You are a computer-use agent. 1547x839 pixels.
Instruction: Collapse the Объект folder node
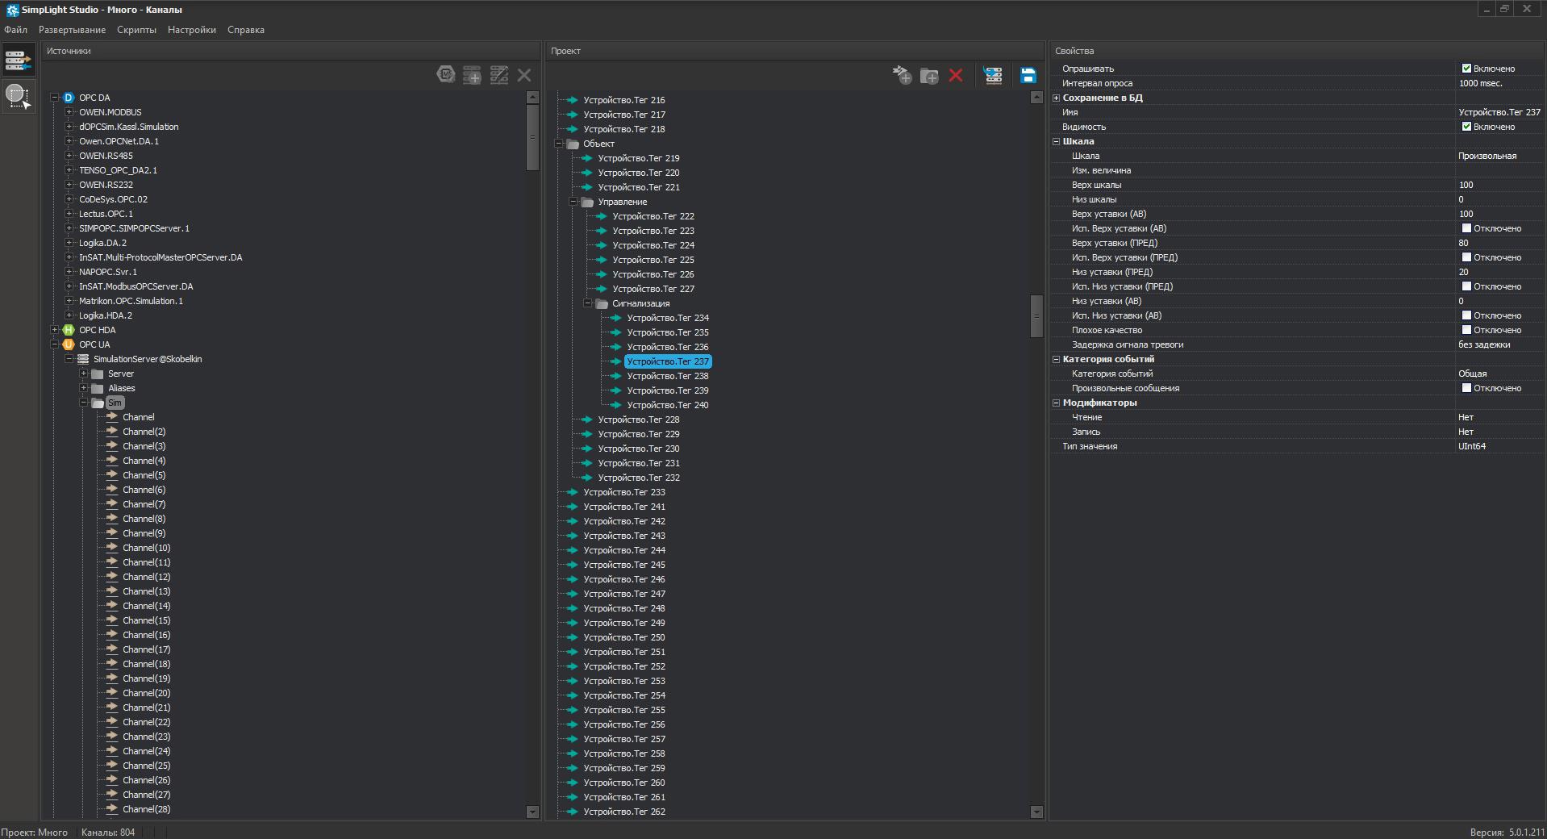559,144
